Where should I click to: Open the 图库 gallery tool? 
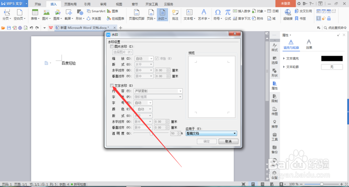58,15
